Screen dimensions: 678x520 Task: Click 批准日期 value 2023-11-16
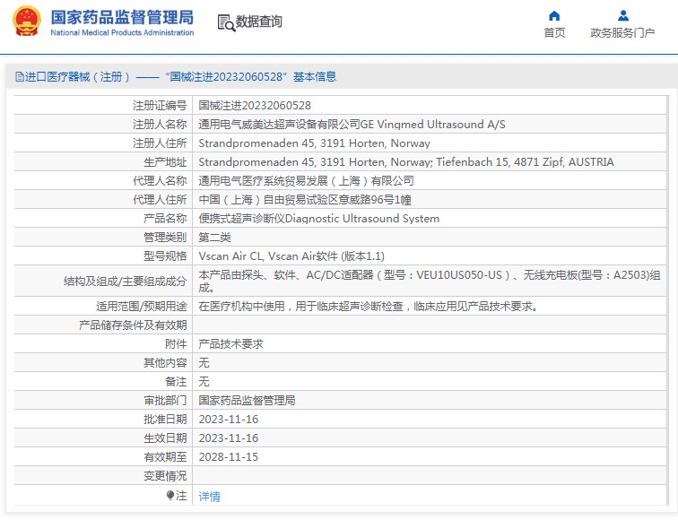[x=229, y=420]
